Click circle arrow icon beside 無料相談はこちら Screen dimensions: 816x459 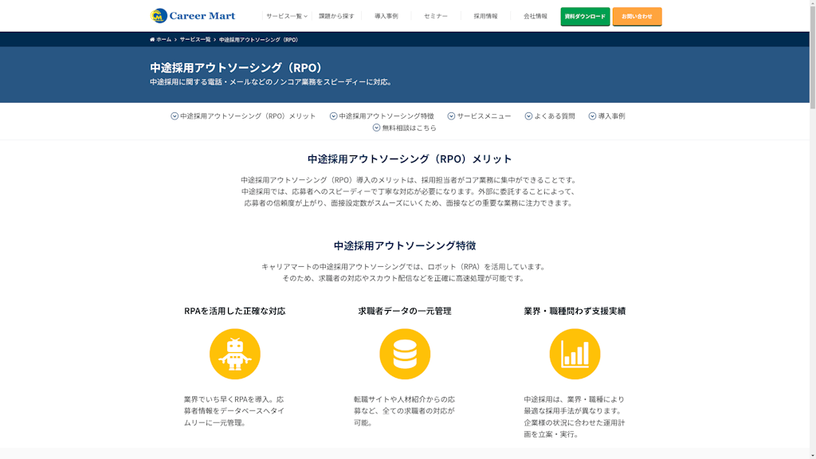(x=376, y=128)
